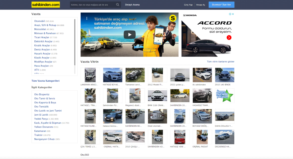Image resolution: width=293 pixels, height=159 pixels.
Task: Show all listings via Tüm vitrin ilanlarını göster
Action: (220, 62)
